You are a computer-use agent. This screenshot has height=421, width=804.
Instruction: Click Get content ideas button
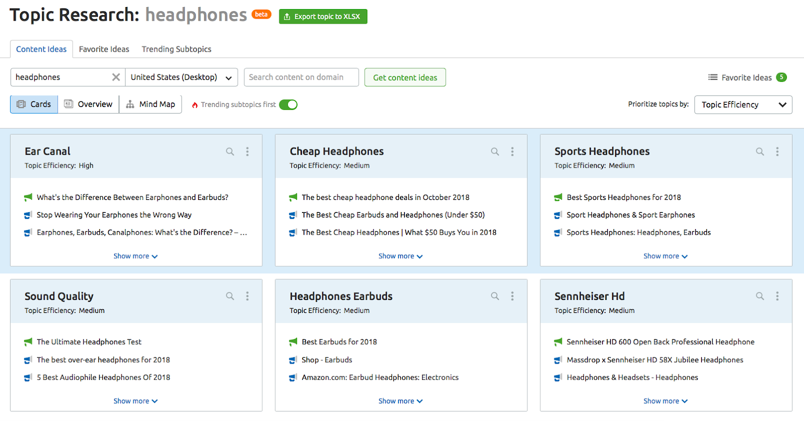[x=405, y=77]
